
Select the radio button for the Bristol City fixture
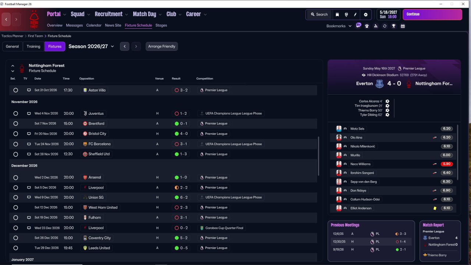[15, 134]
